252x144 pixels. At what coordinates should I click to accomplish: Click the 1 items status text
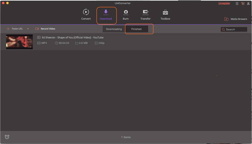click(x=126, y=137)
